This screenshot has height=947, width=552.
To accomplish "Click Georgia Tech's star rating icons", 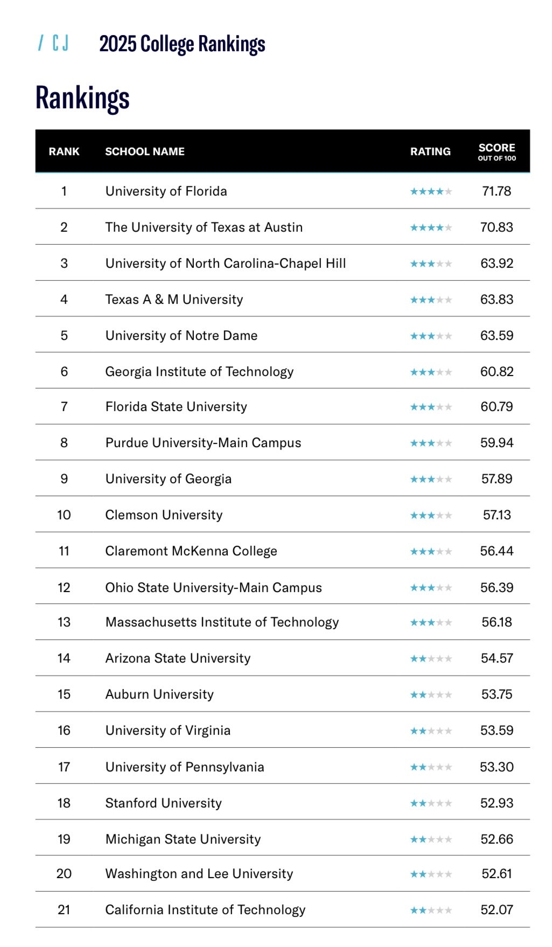I will click(431, 372).
